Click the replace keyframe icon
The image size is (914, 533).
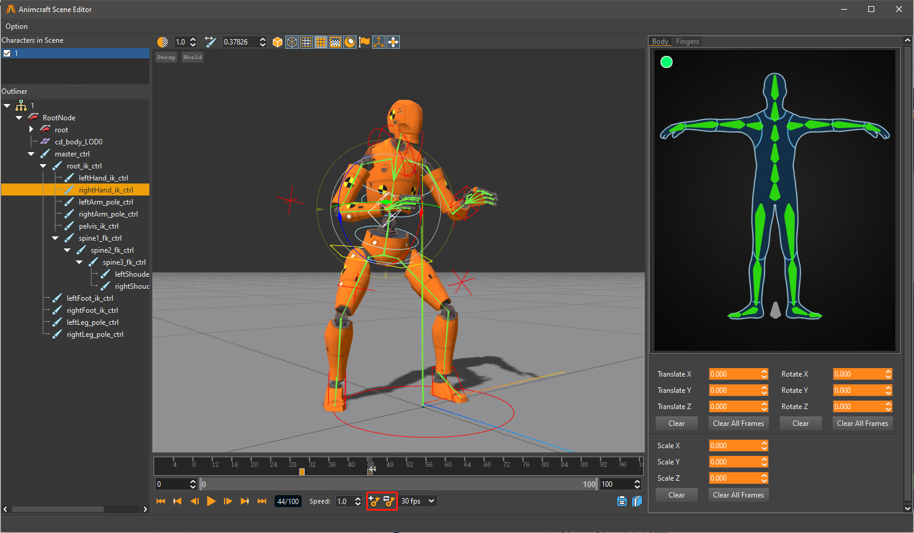389,501
